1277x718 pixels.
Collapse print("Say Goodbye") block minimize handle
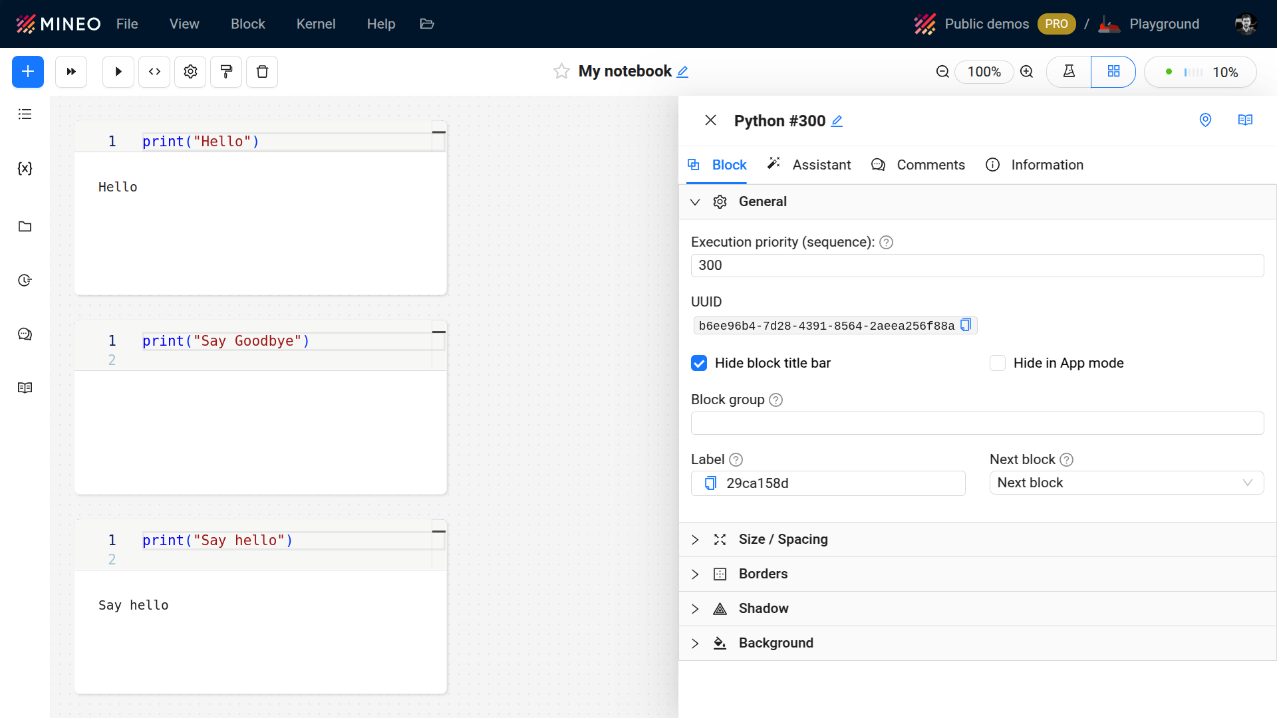(439, 331)
